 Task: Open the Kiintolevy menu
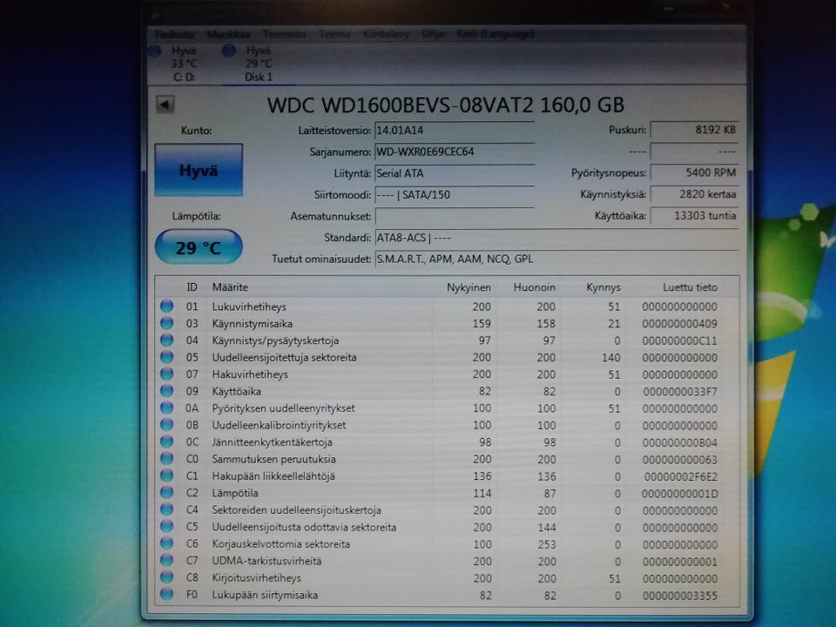click(x=386, y=34)
